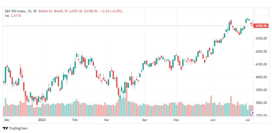Click the Feb date label

(75, 120)
